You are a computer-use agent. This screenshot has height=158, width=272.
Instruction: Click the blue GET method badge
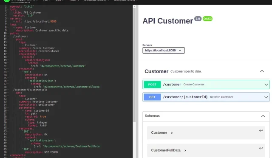pyautogui.click(x=152, y=97)
